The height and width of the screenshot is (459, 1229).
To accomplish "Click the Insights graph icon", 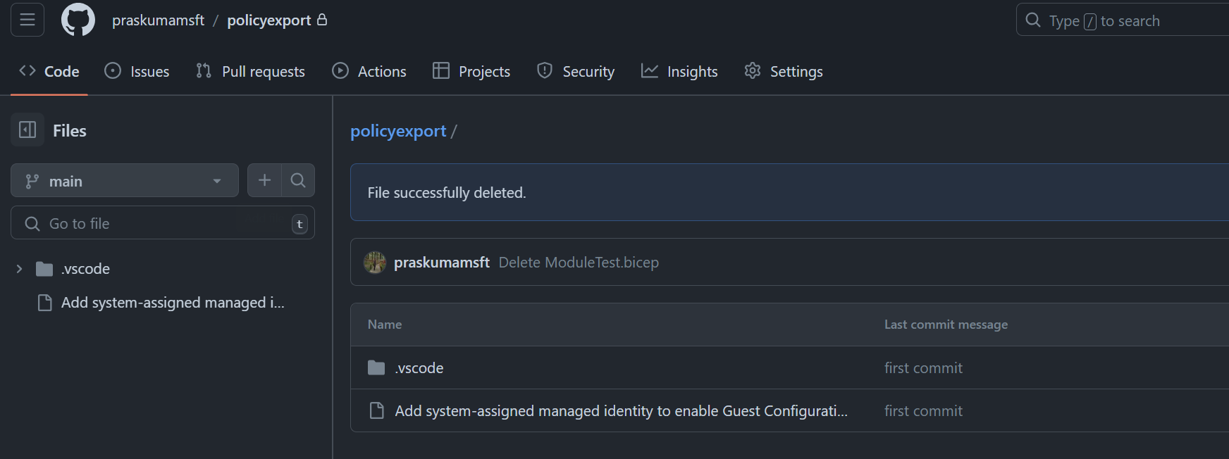I will click(650, 70).
